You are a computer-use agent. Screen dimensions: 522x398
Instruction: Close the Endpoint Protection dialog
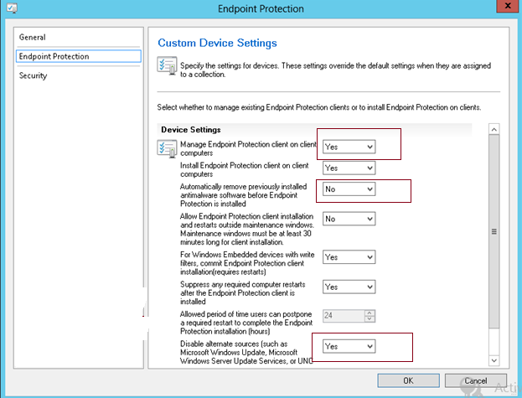tap(508, 6)
